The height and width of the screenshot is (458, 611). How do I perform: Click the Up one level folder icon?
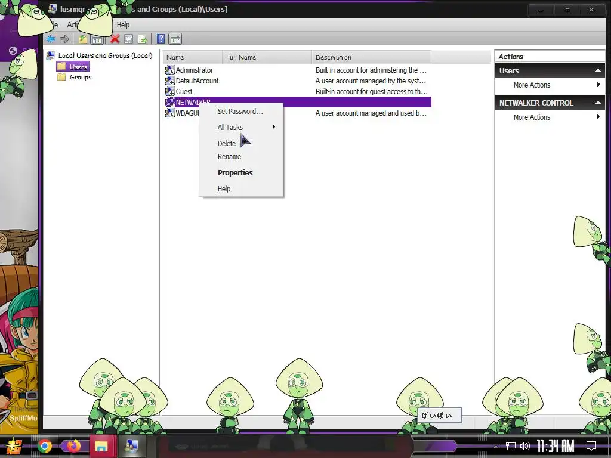[x=82, y=39]
